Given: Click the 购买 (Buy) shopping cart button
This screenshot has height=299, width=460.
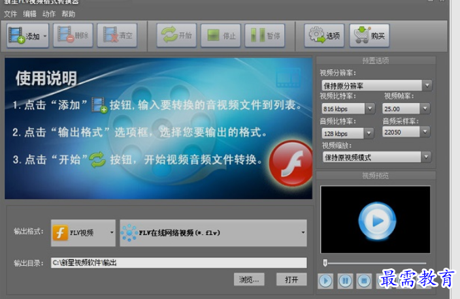Looking at the screenshot, I should [x=369, y=36].
